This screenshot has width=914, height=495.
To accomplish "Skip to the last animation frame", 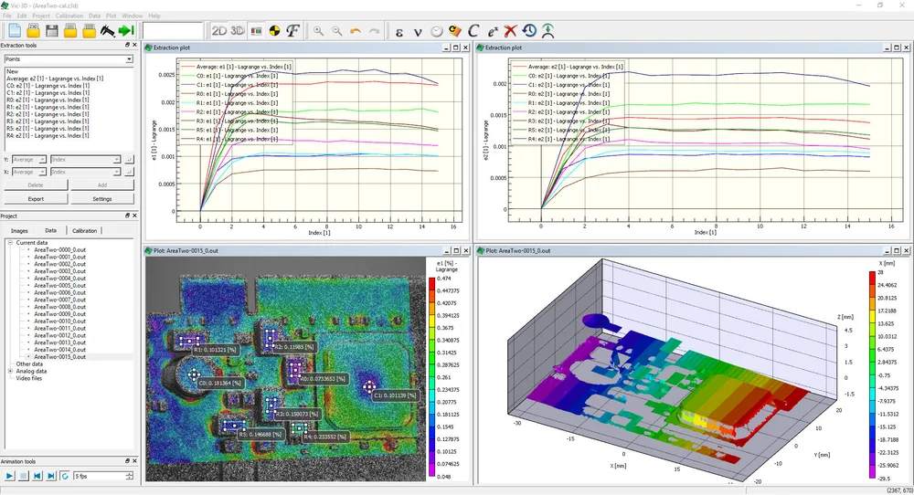I will (x=50, y=476).
